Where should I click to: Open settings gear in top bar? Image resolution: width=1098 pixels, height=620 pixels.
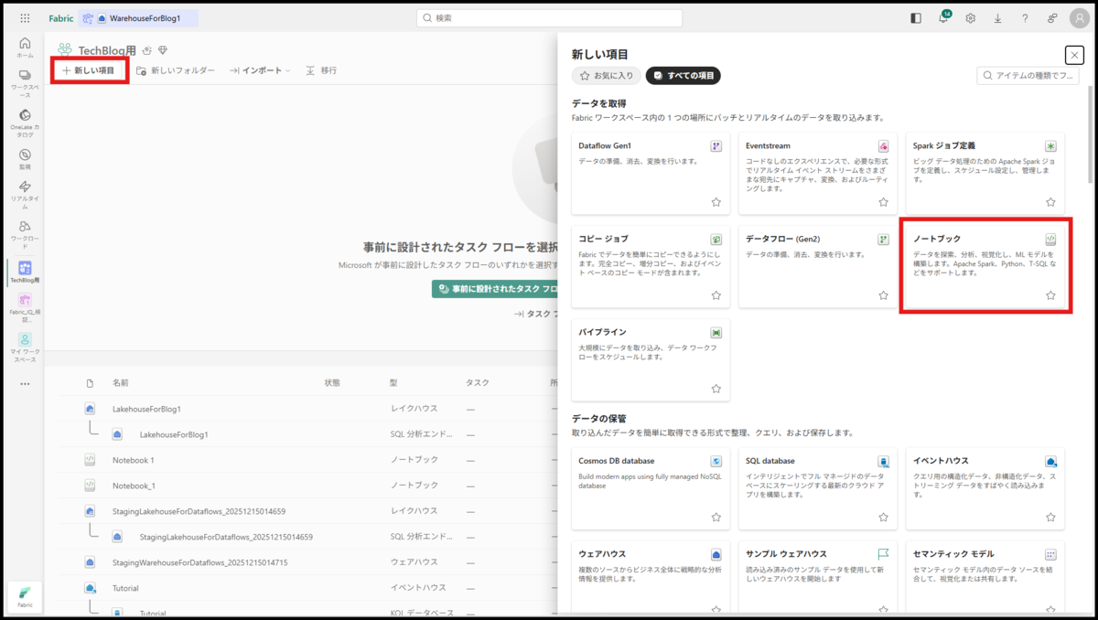coord(970,18)
